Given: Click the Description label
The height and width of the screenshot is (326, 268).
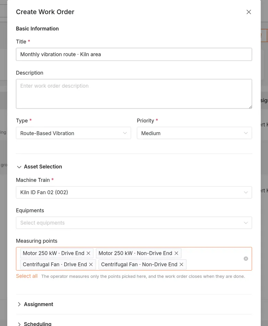Looking at the screenshot, I should pyautogui.click(x=30, y=73).
